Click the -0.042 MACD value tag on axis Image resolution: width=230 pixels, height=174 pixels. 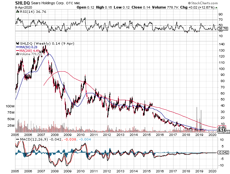(223, 153)
